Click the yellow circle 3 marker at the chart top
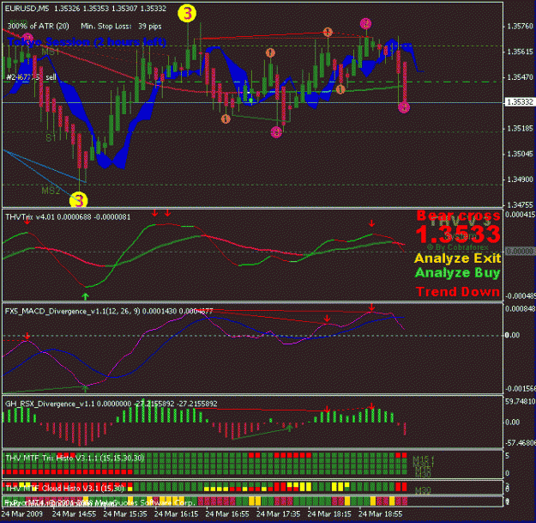The height and width of the screenshot is (523, 536). 187,14
